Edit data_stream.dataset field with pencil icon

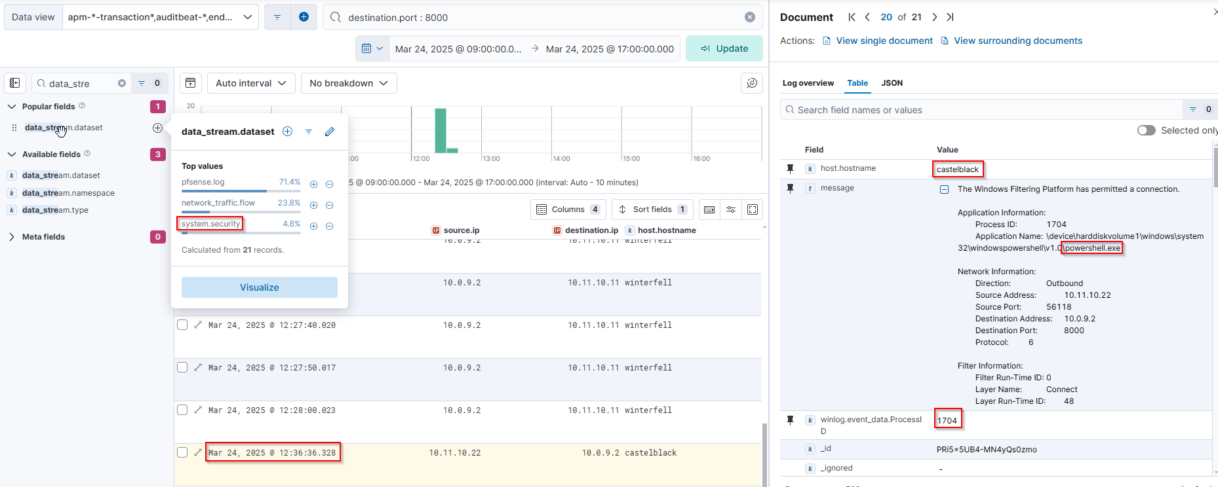click(x=330, y=132)
